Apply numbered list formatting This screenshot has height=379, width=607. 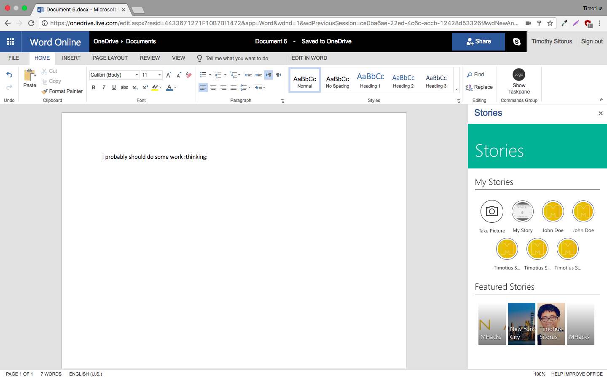pyautogui.click(x=218, y=75)
